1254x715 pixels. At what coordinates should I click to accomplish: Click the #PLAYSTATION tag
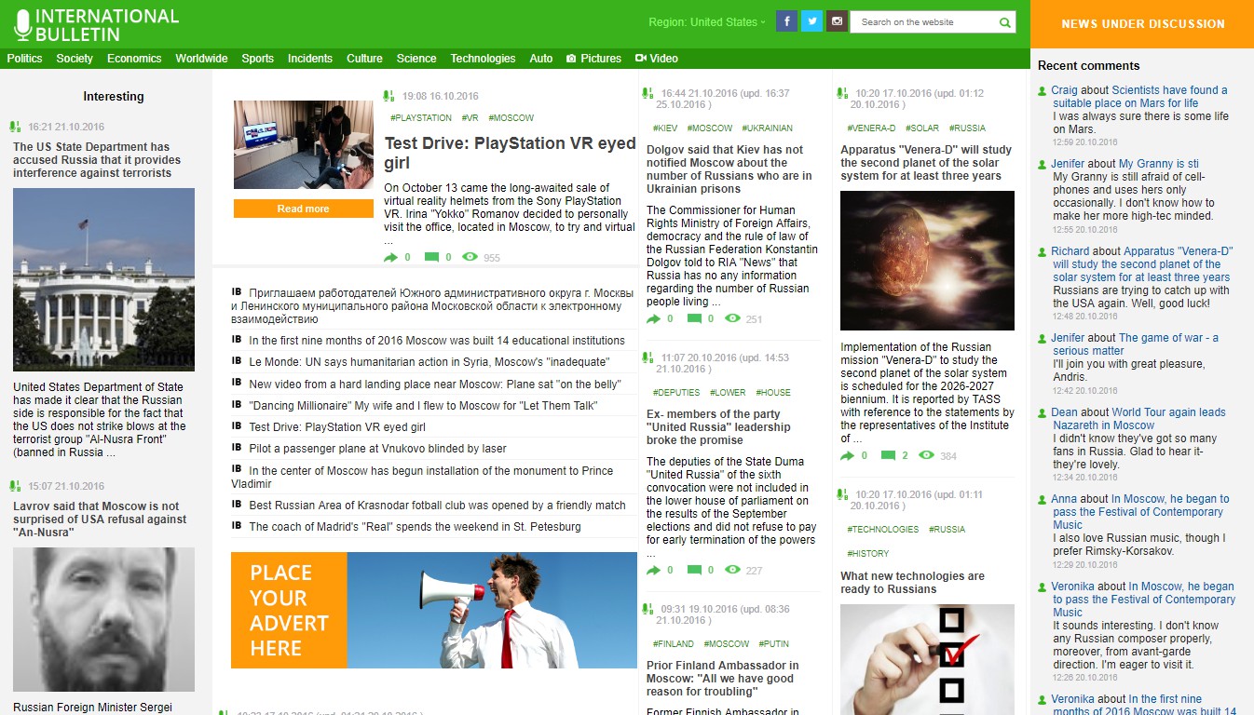click(421, 118)
